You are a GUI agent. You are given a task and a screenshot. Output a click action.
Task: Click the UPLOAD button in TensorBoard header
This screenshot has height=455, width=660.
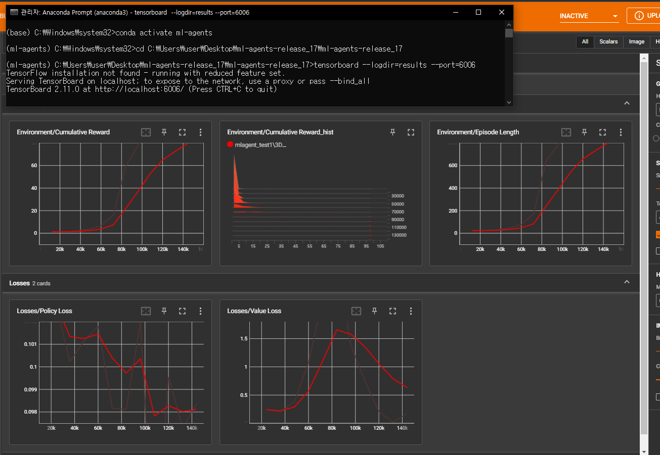(643, 16)
